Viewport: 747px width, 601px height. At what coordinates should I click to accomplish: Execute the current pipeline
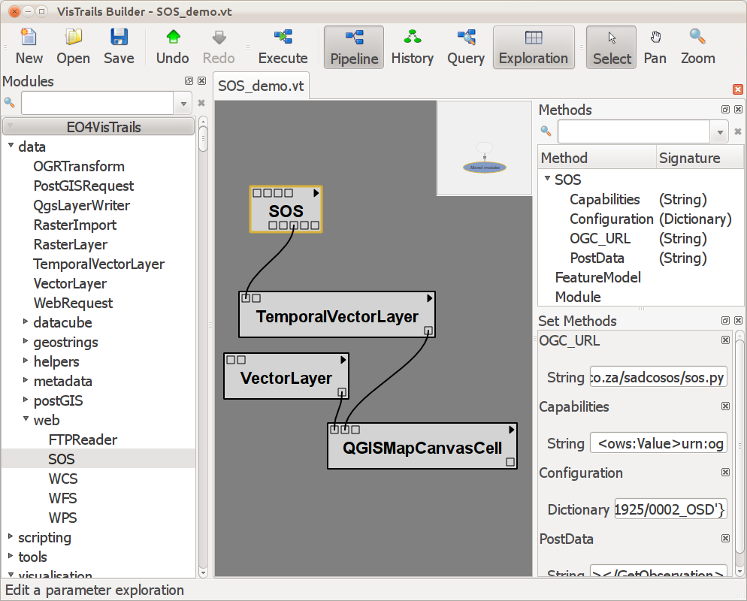283,47
